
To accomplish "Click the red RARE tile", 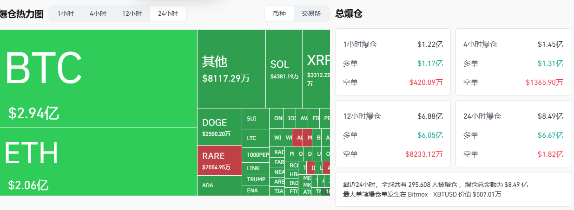I will 219,160.
